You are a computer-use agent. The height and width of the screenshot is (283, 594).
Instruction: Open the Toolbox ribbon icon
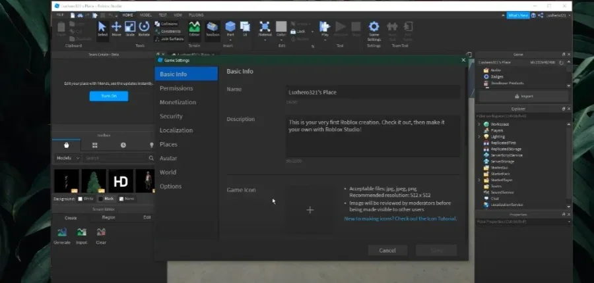213,29
